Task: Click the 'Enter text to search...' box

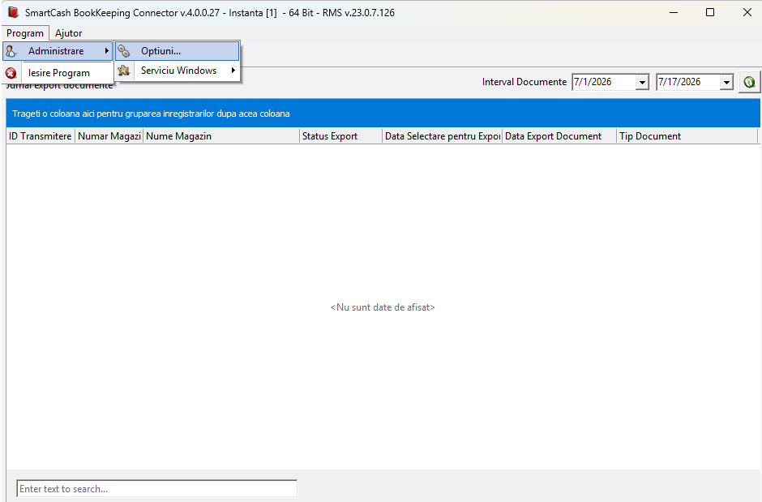Action: click(156, 488)
